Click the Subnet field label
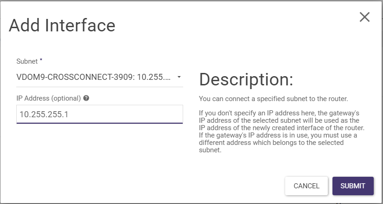 [27, 61]
